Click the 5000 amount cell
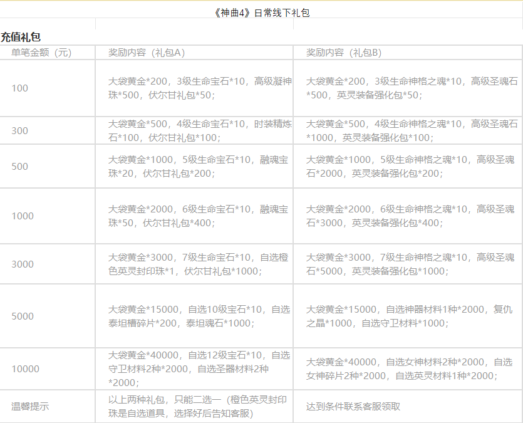The width and height of the screenshot is (523, 423). [23, 316]
